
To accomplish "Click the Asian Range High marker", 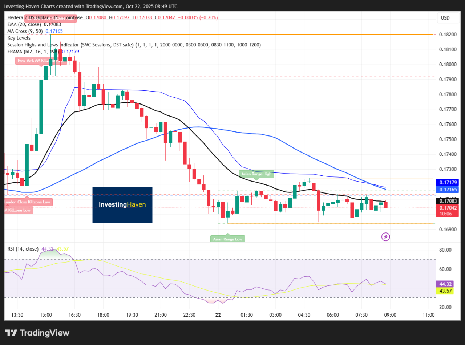I will coord(256,174).
